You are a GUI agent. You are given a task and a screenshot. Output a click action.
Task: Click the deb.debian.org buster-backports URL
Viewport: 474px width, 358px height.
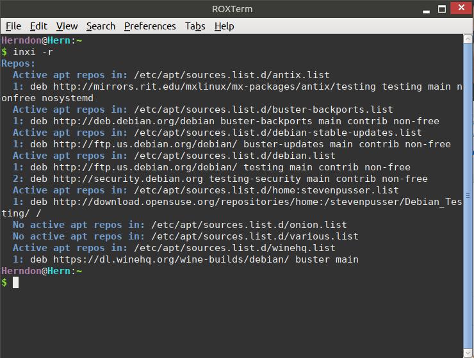pyautogui.click(x=134, y=121)
